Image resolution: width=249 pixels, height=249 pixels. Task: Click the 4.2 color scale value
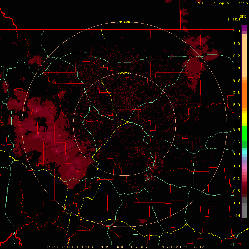point(237,117)
